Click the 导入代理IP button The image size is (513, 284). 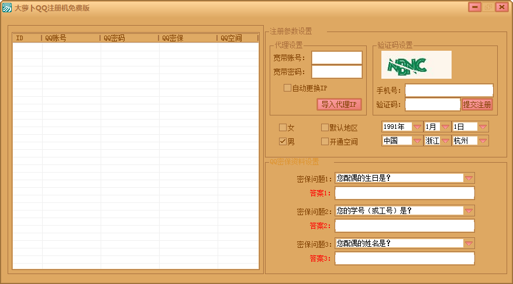tap(339, 104)
